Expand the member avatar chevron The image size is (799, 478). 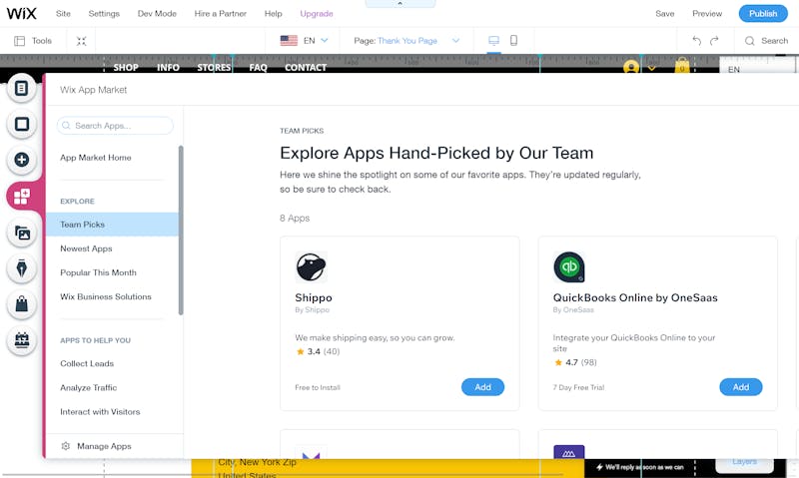pyautogui.click(x=652, y=68)
